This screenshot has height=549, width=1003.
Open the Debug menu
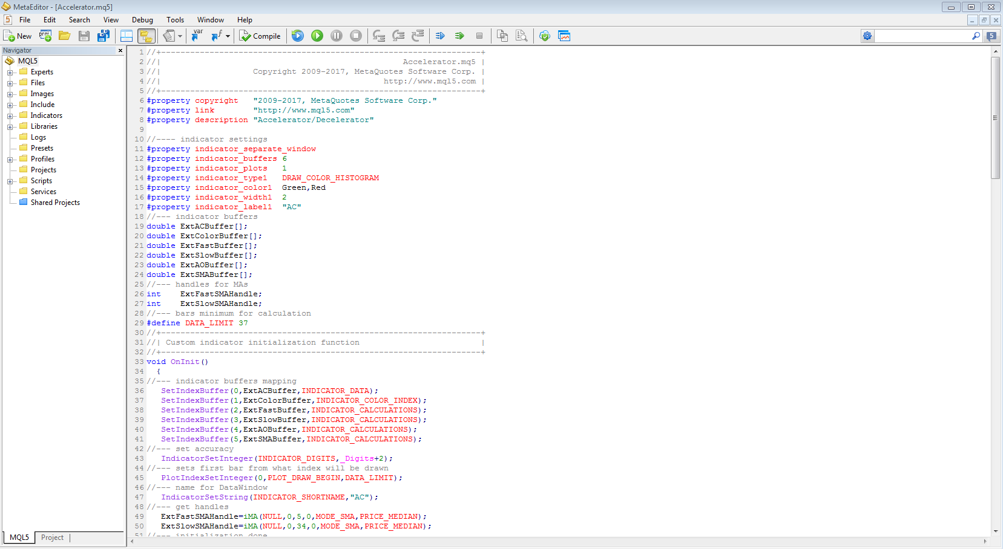(142, 20)
